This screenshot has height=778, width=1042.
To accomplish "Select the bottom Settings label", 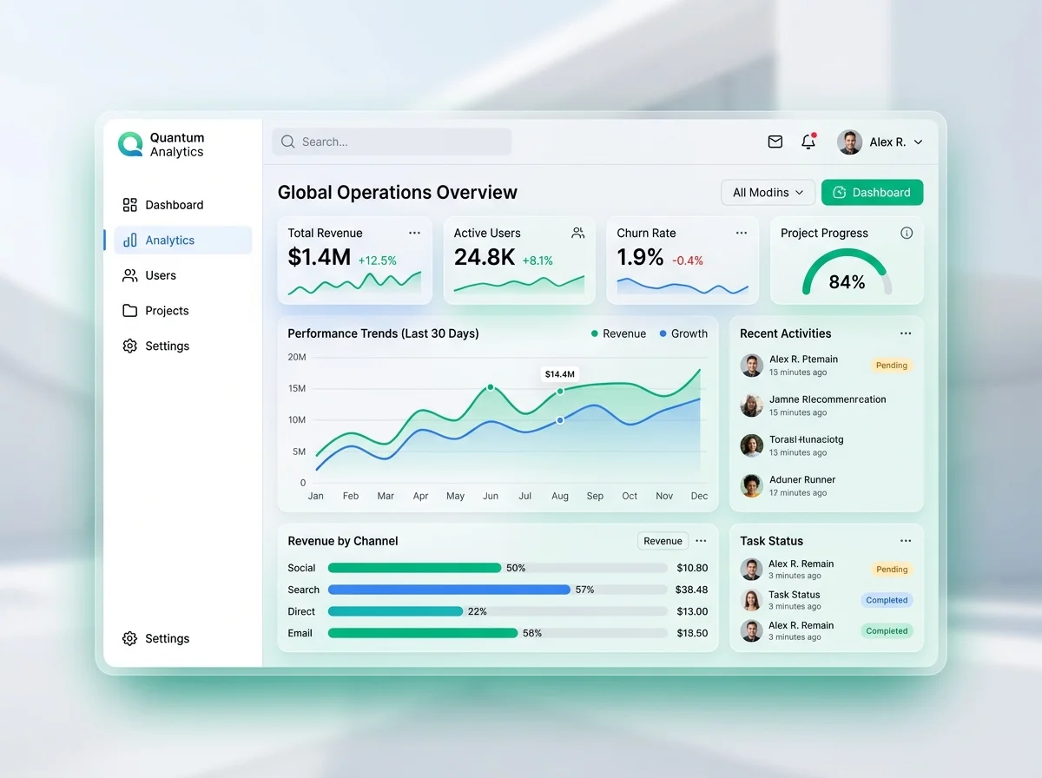I will click(168, 638).
